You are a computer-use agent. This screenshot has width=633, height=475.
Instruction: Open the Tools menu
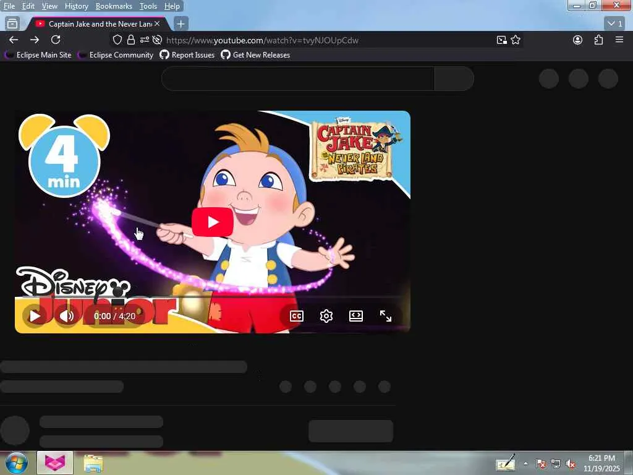148,6
